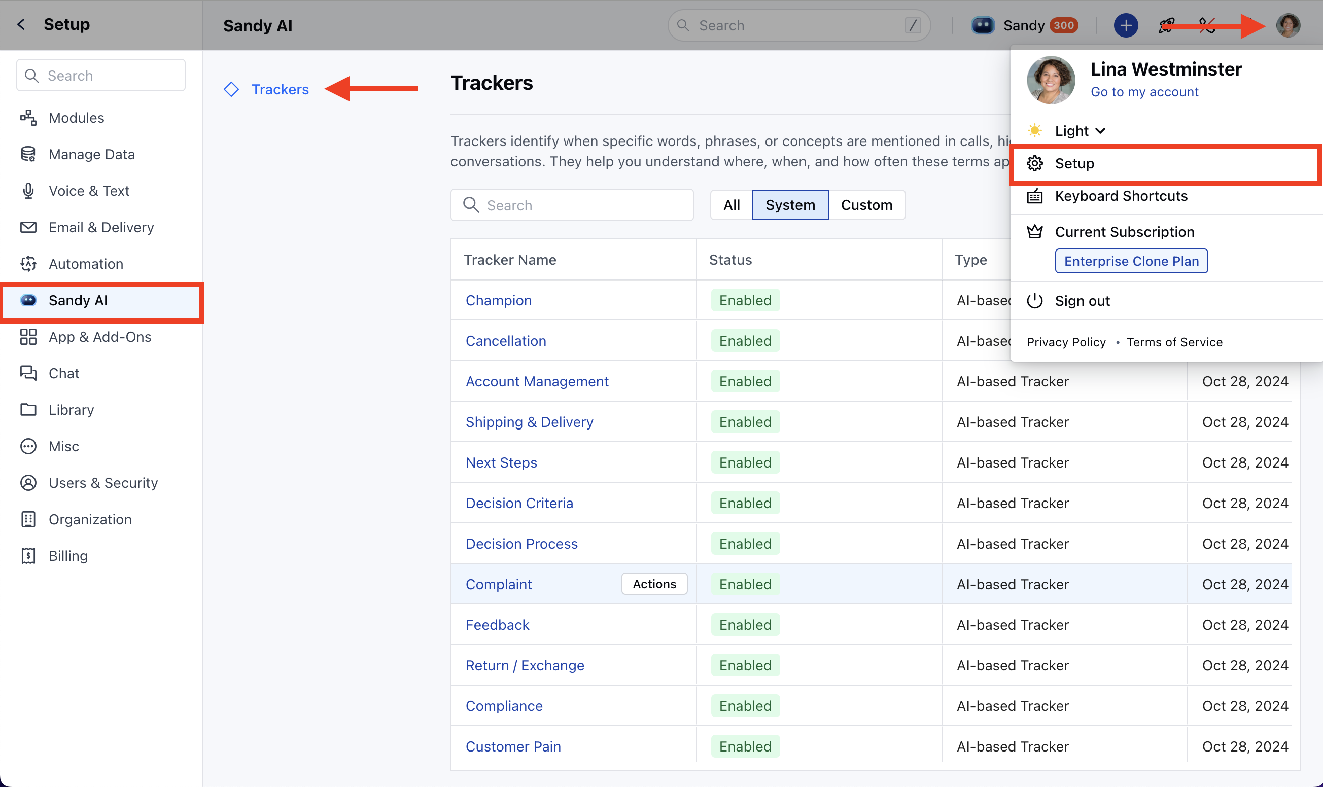Click the Trackers diamond icon
The image size is (1323, 787).
click(231, 89)
